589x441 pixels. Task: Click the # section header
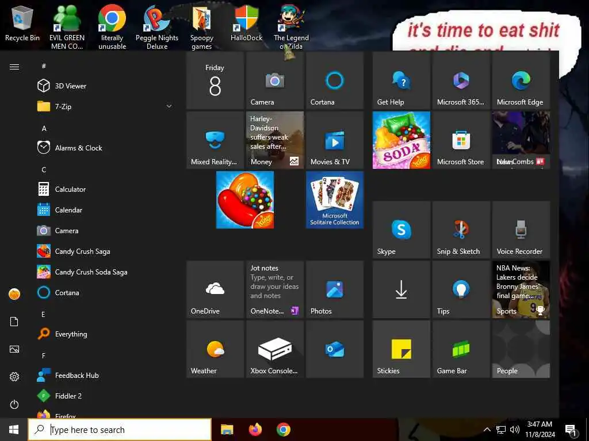pos(44,66)
